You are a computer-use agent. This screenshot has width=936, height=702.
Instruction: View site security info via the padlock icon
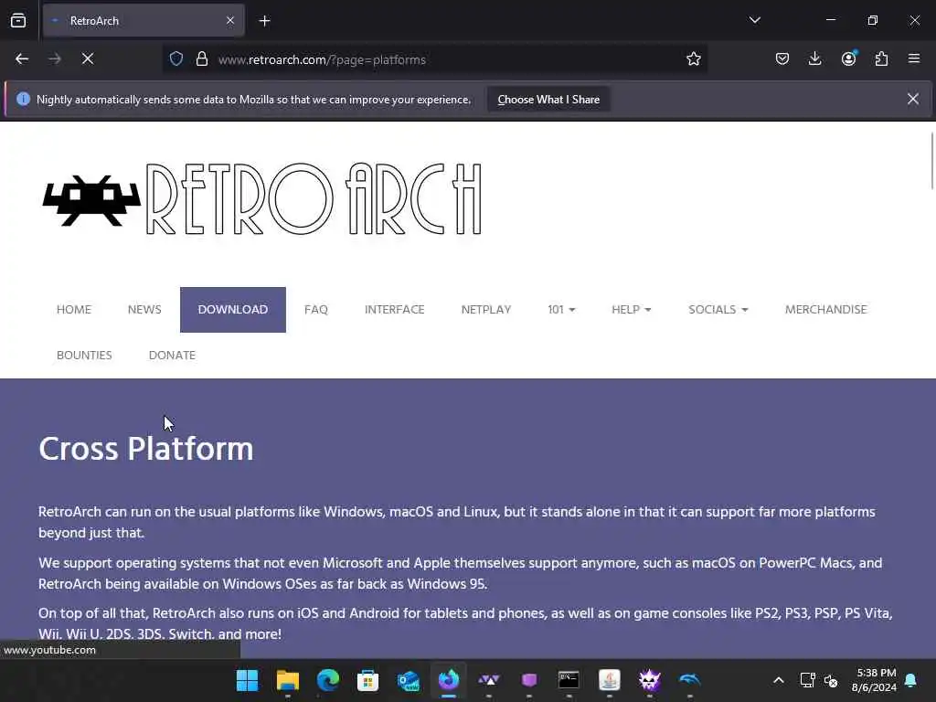202,59
